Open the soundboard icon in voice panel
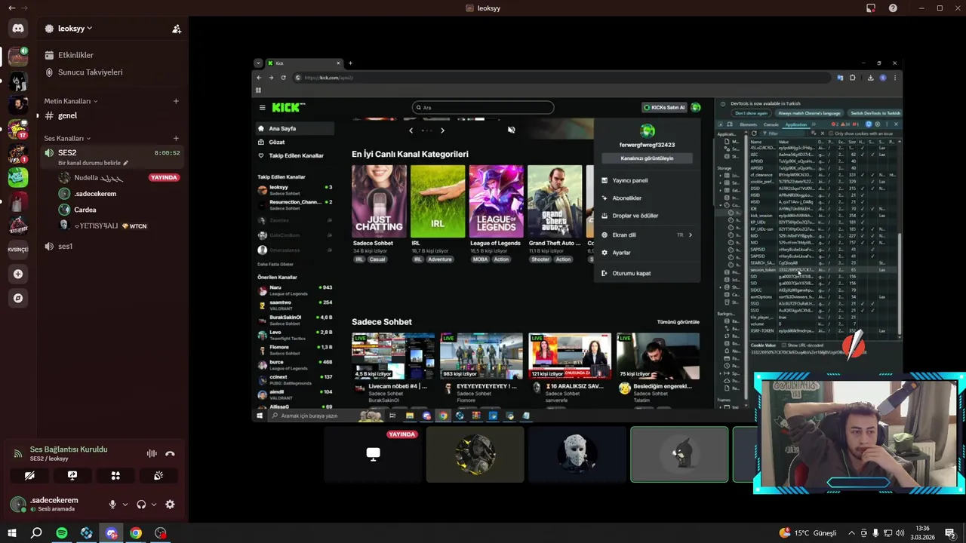966x543 pixels. point(158,476)
